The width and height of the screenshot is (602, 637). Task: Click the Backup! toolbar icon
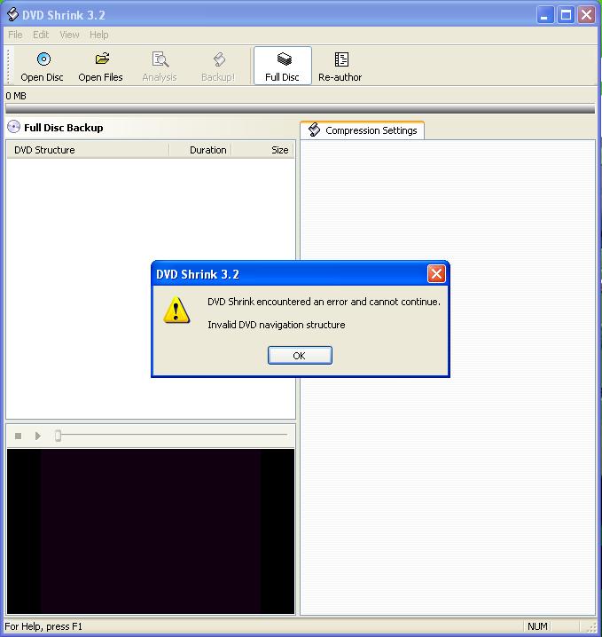tap(218, 59)
